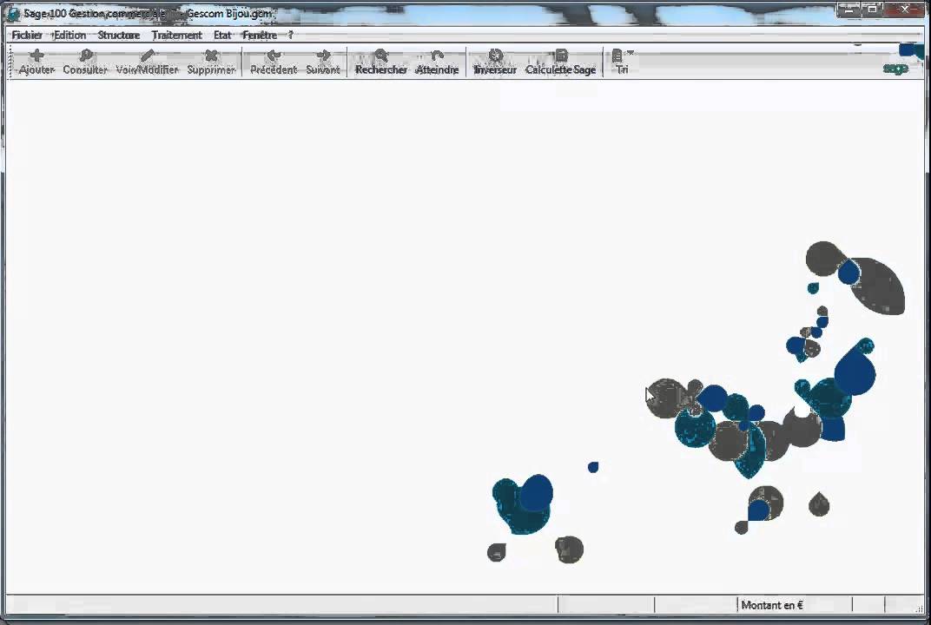Open the Fenêtre menu
931x625 pixels.
[x=260, y=35]
